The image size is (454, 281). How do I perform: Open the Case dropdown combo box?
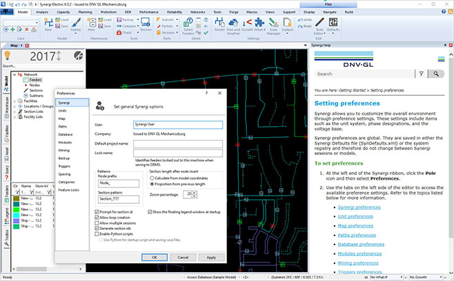tap(21, 23)
